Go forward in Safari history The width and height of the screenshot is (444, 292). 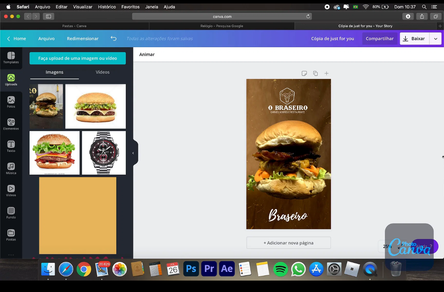click(x=36, y=16)
